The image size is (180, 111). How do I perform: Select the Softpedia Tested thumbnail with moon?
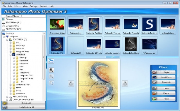131,26
